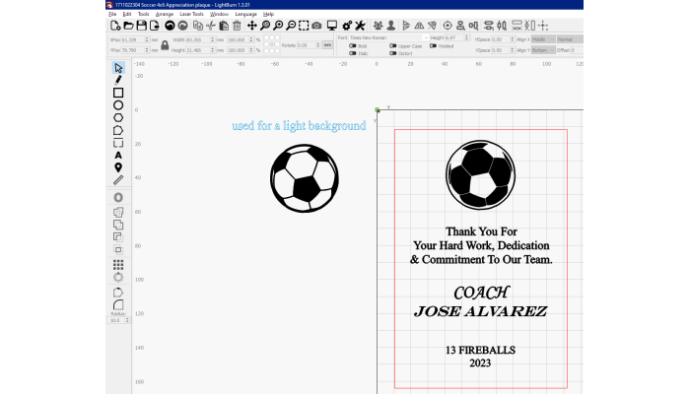Viewport: 690px width, 394px height.
Task: Select the Position Laser marker tool
Action: [x=118, y=167]
